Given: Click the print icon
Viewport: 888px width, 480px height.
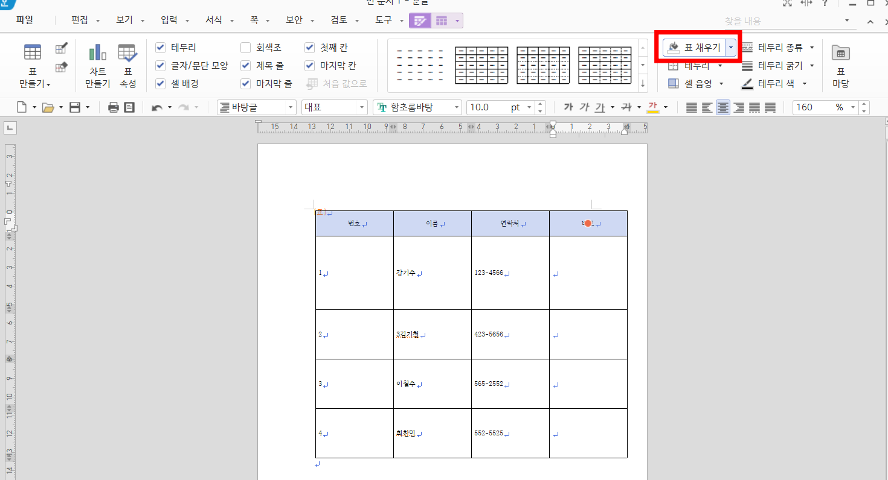Looking at the screenshot, I should tap(113, 107).
